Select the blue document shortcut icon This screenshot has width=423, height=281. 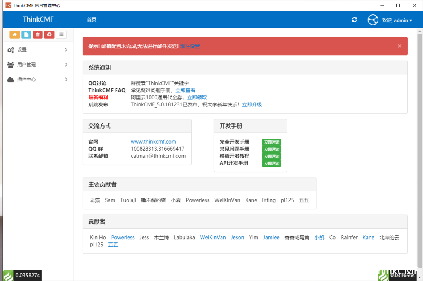click(x=26, y=34)
